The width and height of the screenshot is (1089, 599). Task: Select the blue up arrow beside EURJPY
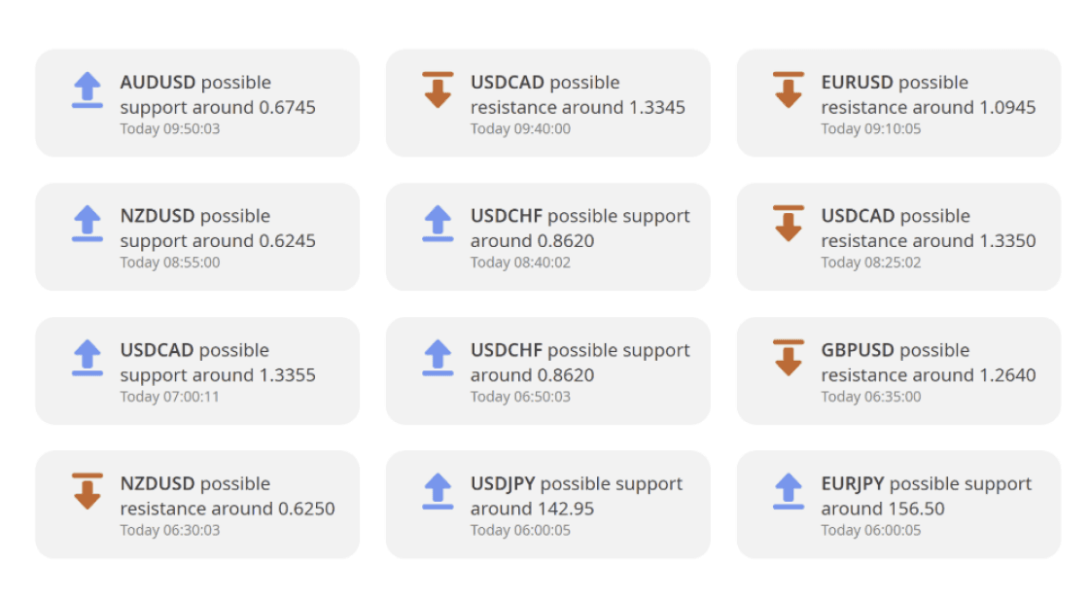click(789, 490)
